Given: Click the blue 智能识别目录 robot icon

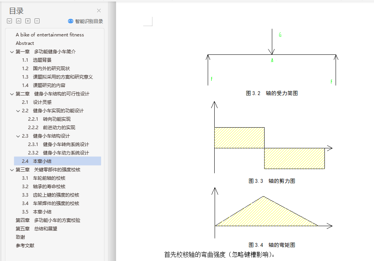Looking at the screenshot, I should click(71, 21).
